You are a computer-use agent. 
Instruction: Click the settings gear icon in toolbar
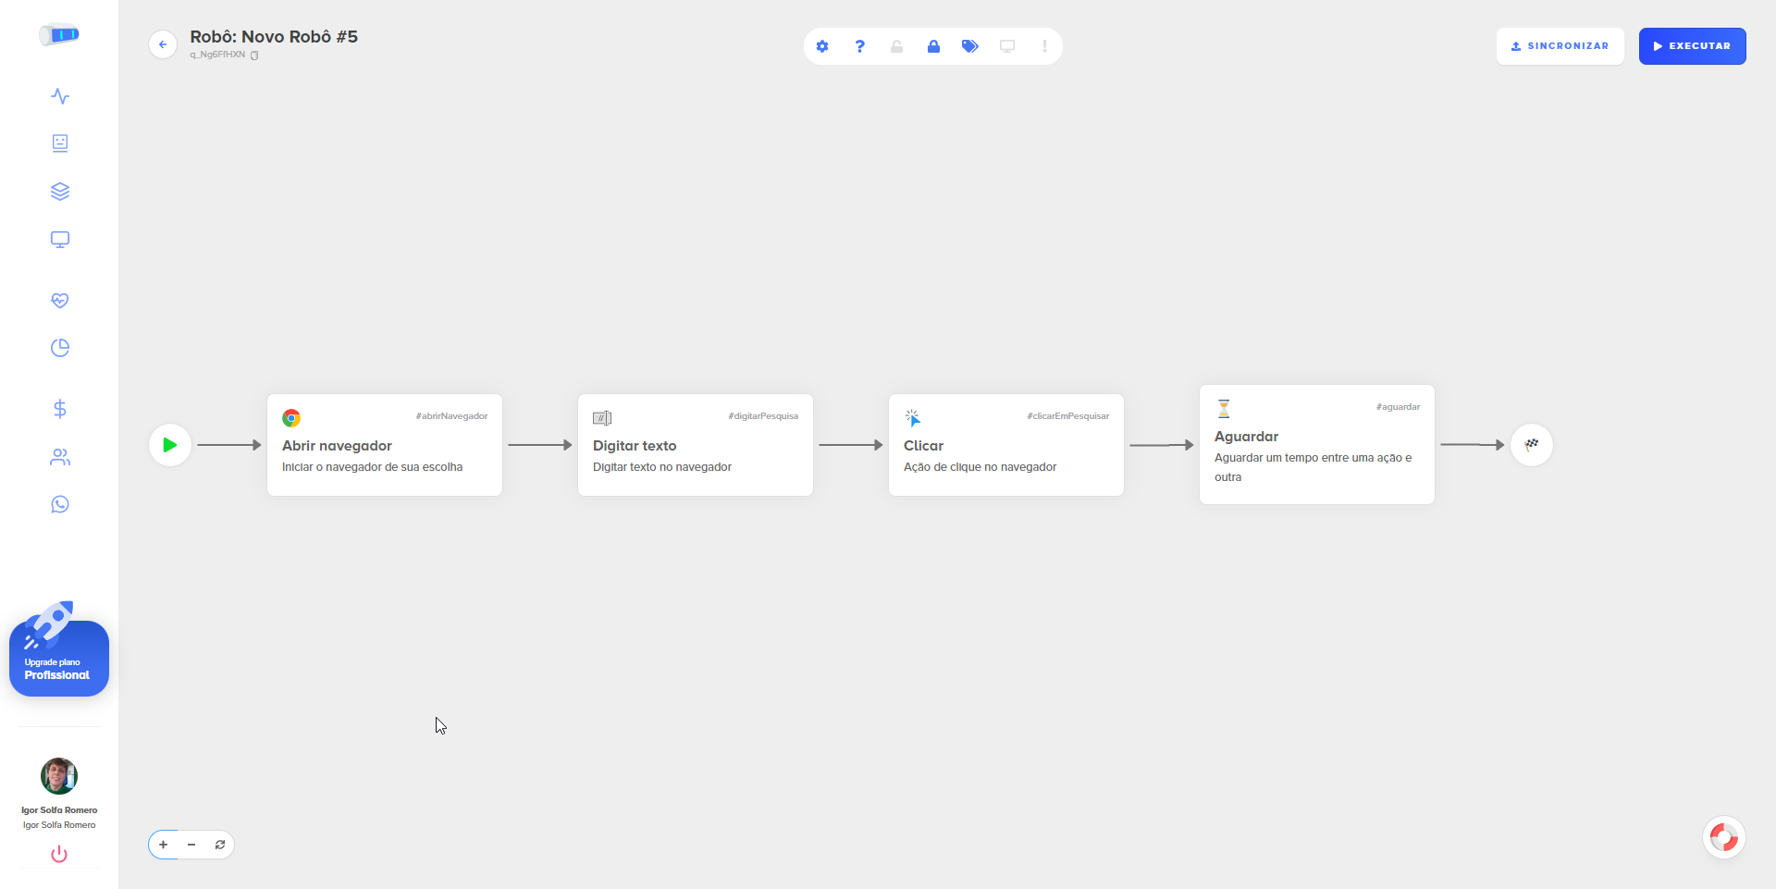point(822,46)
